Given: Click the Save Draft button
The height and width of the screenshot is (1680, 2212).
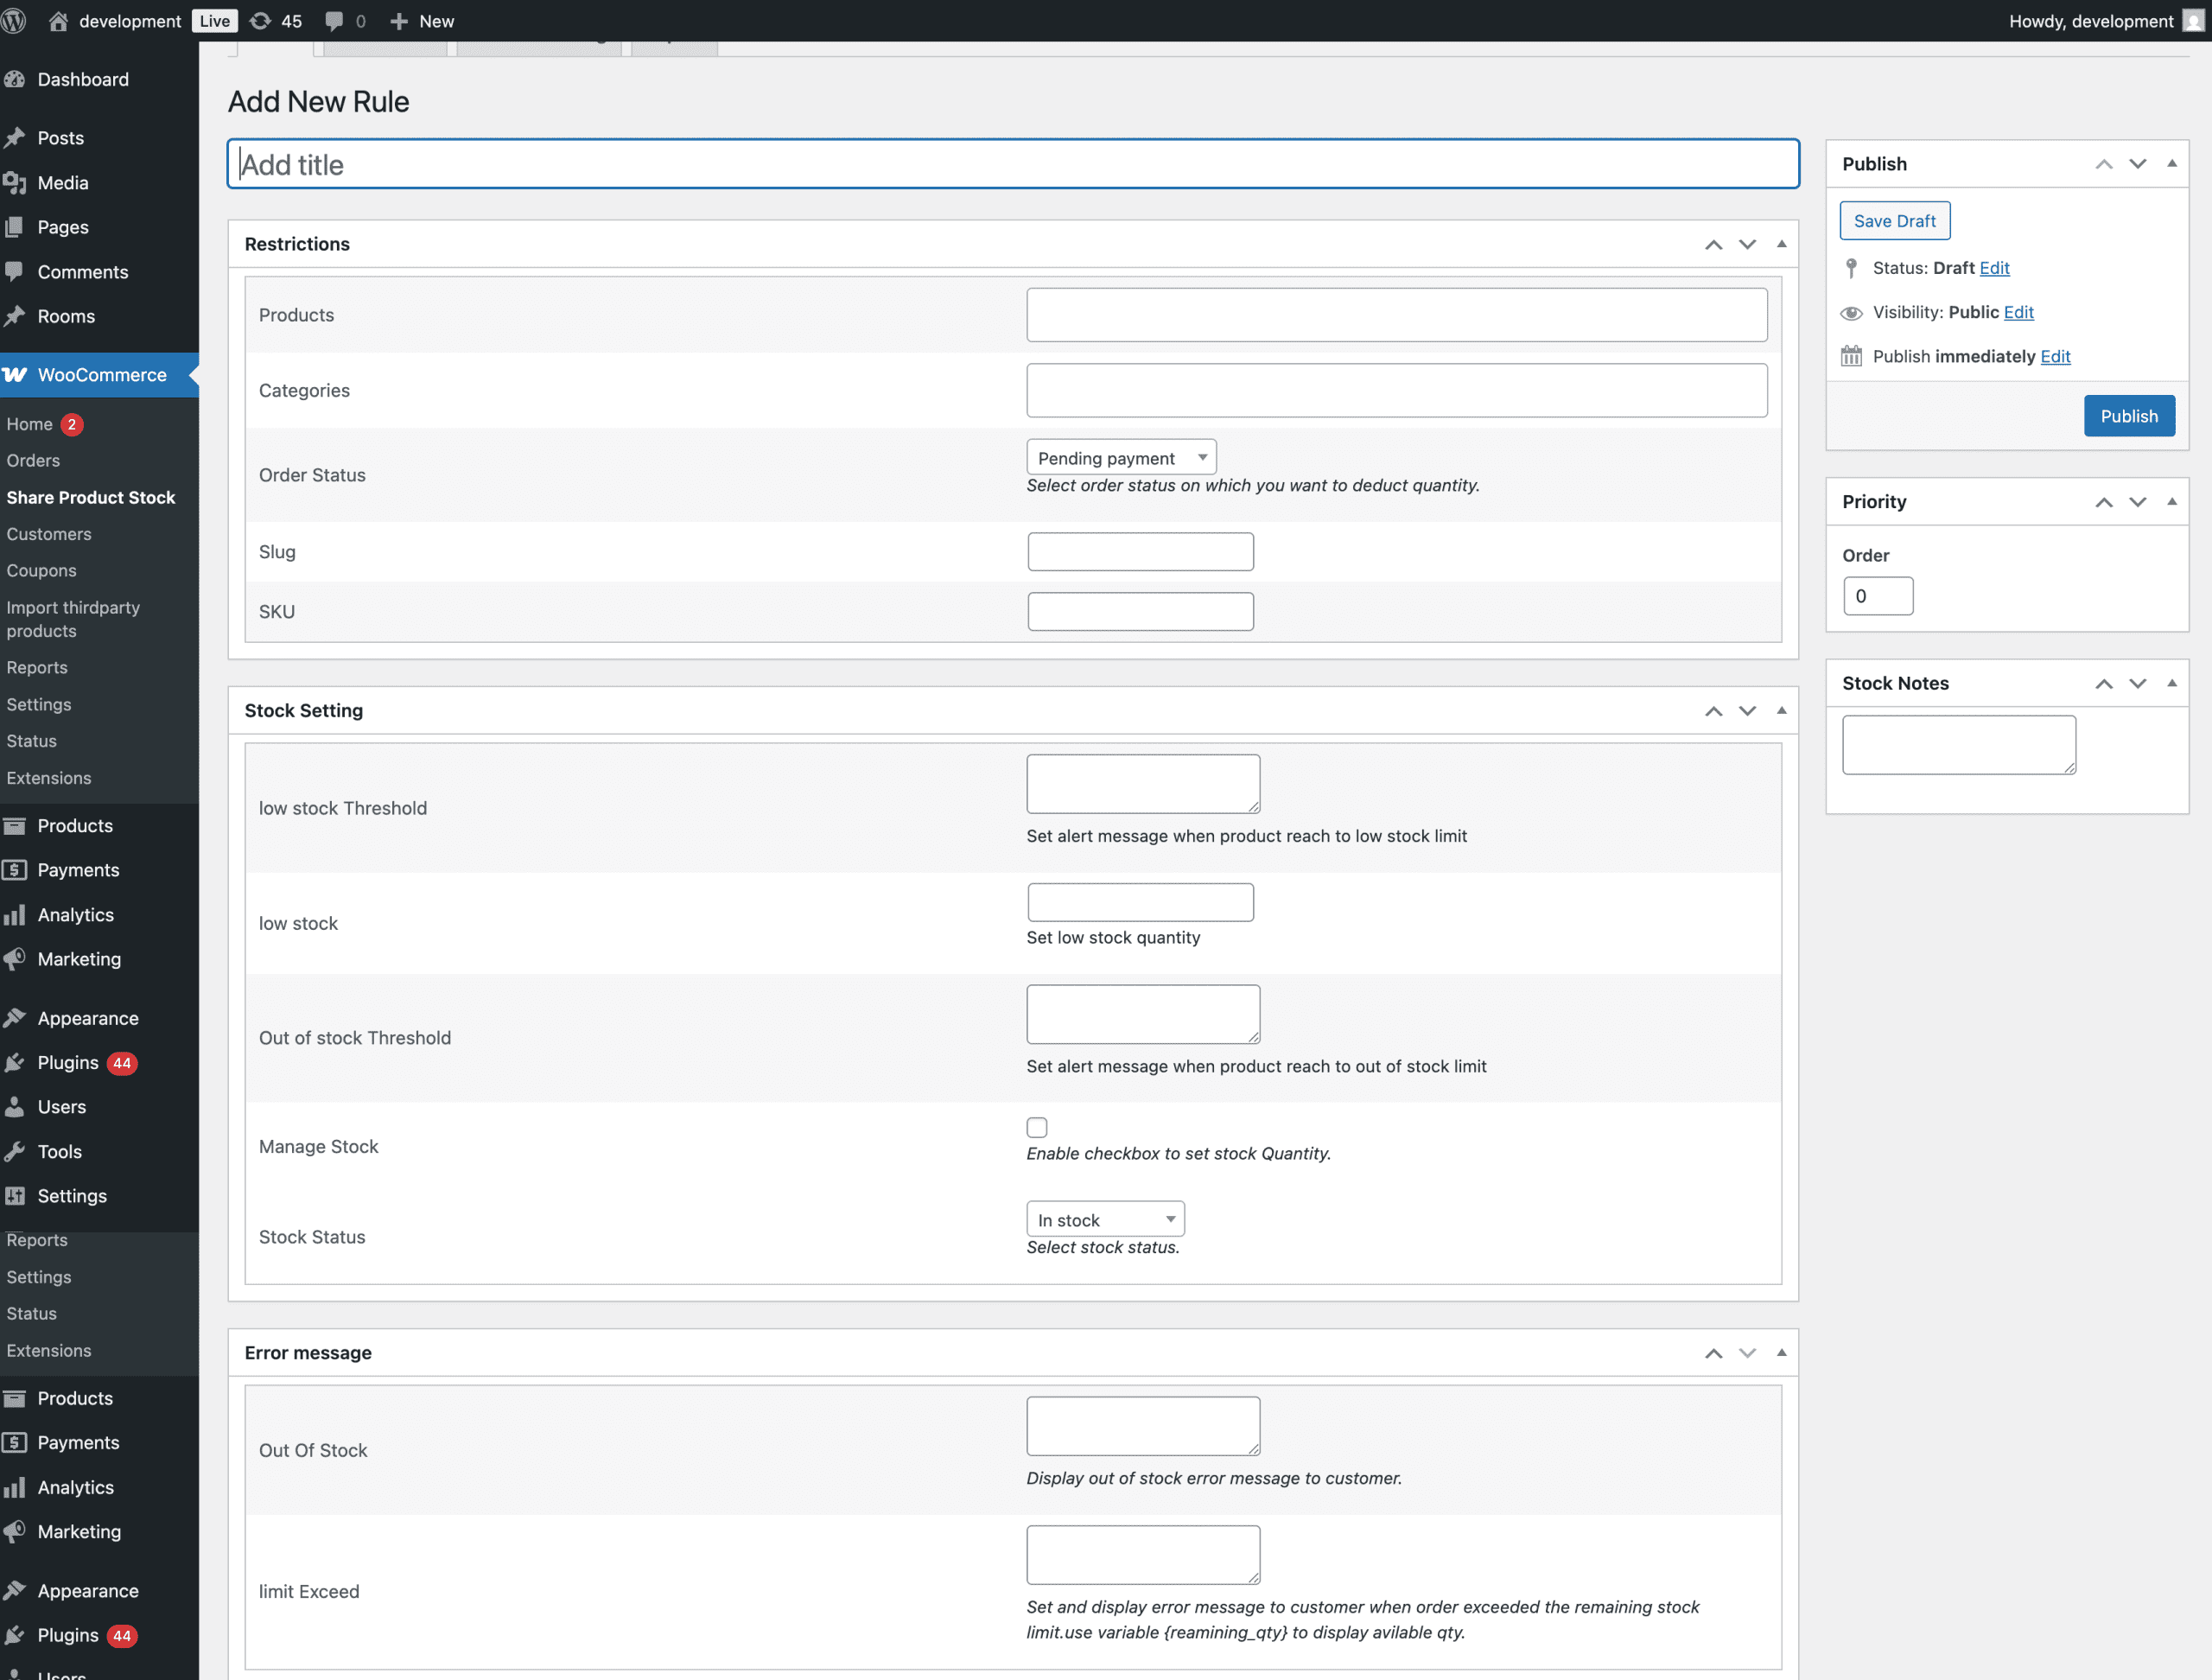Looking at the screenshot, I should tap(1894, 221).
